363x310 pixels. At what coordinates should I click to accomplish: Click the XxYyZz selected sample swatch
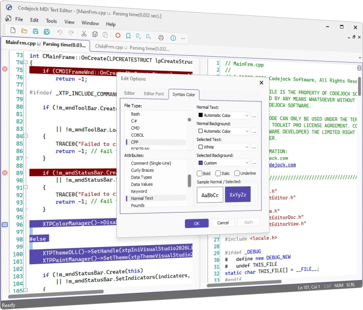(238, 194)
